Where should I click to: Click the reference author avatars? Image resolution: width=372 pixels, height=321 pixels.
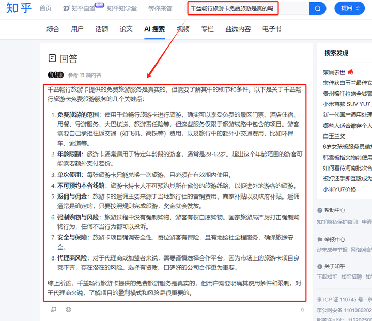click(56, 75)
